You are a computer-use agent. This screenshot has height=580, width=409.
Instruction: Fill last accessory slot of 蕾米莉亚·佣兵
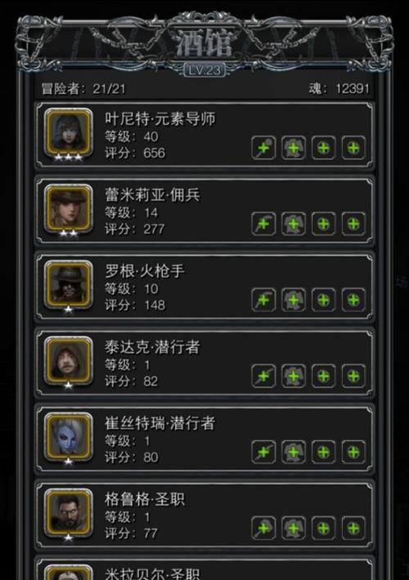point(353,224)
